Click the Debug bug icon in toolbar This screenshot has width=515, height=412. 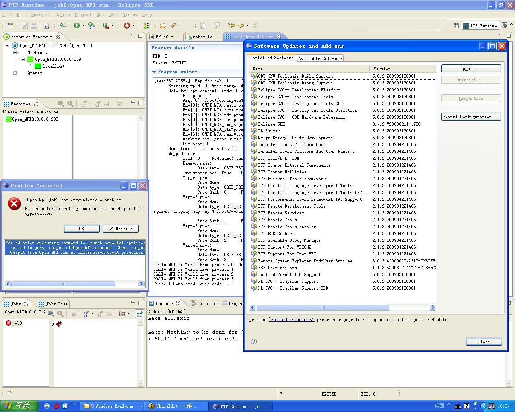[62, 25]
